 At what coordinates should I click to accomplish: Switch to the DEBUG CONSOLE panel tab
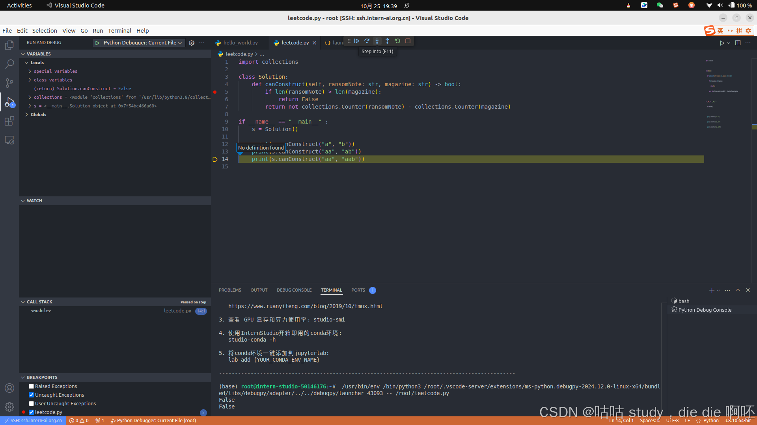[294, 290]
